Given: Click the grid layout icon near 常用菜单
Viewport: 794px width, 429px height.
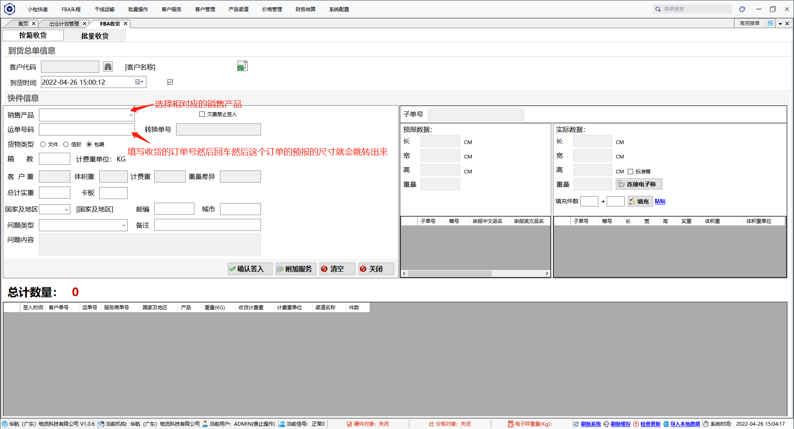Looking at the screenshot, I should (x=770, y=24).
